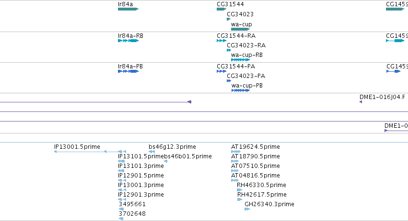Select the IP13101.3prime EST label
Screen dimensions: 408x221
tap(141, 166)
